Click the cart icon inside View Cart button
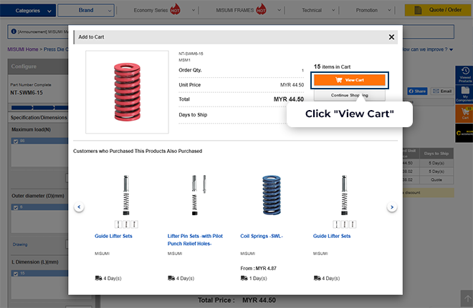This screenshot has width=473, height=308. pos(339,80)
